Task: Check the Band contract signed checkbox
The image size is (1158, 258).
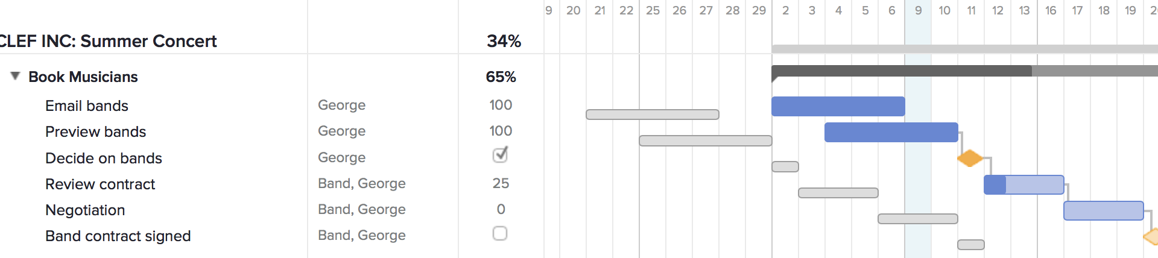Action: [x=500, y=233]
